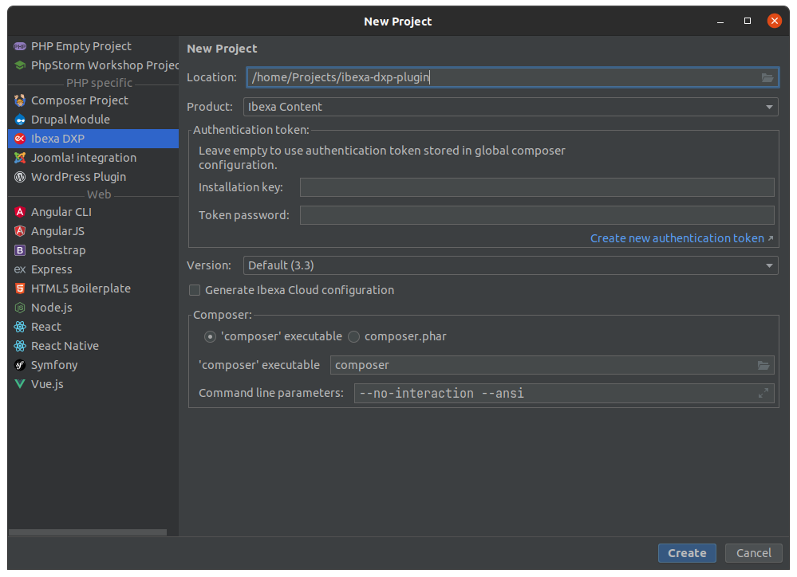Select the Drupal Module project type
The height and width of the screenshot is (577, 797).
tap(69, 119)
